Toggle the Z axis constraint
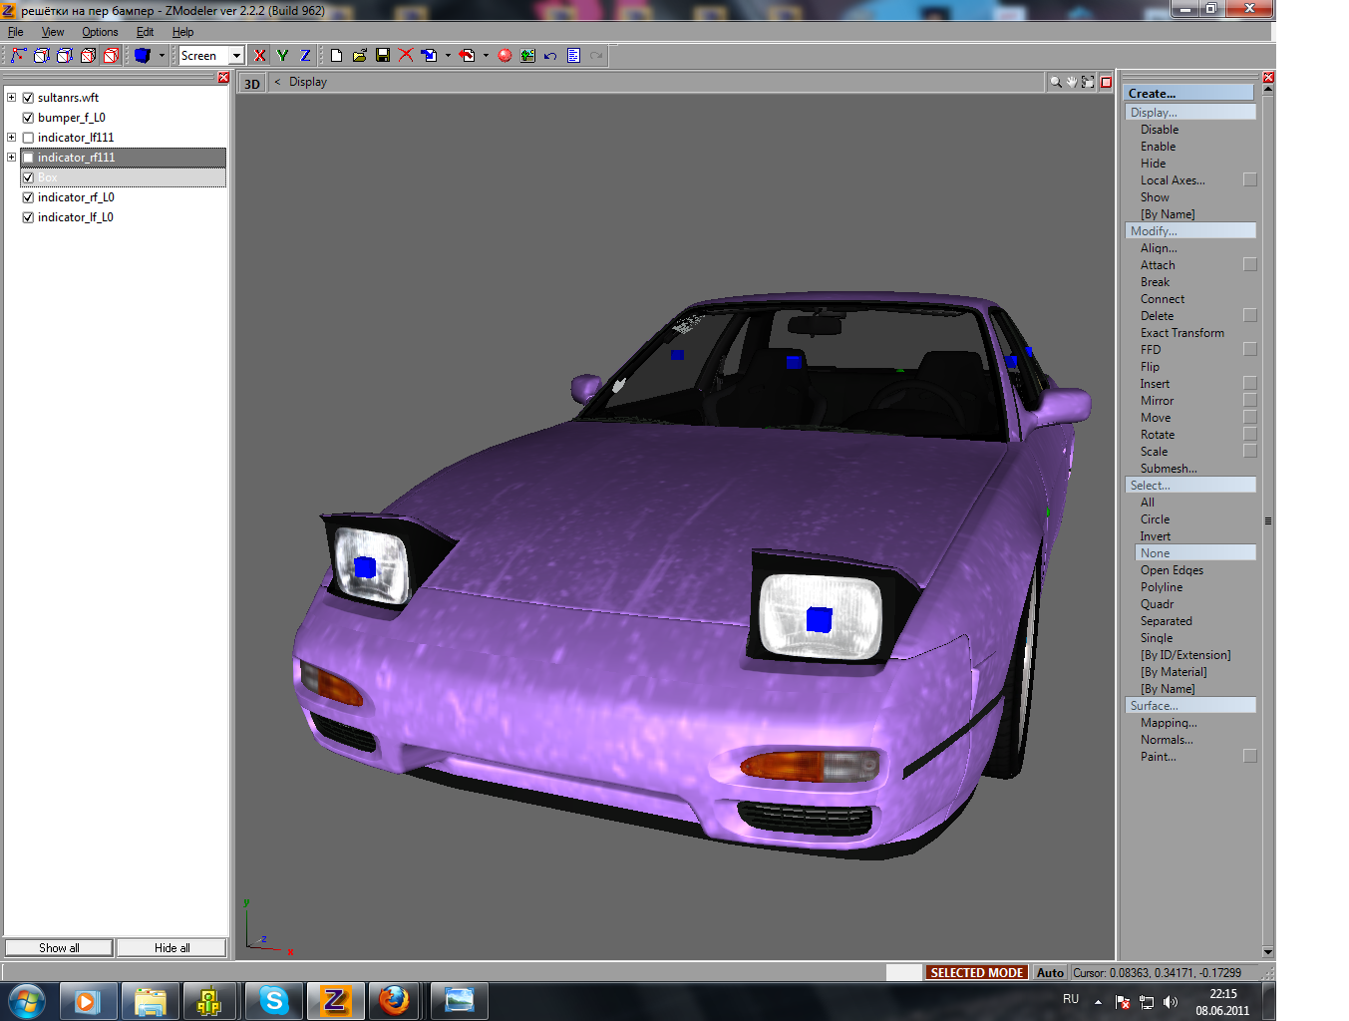The image size is (1349, 1021). coord(305,56)
